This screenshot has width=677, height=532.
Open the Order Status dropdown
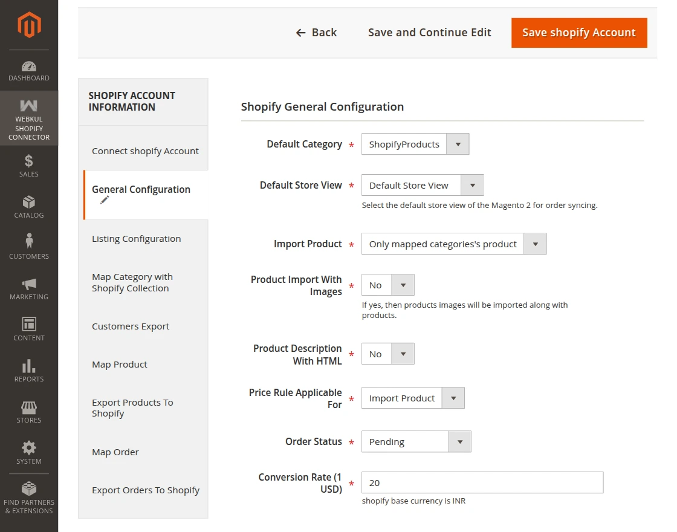tap(459, 441)
